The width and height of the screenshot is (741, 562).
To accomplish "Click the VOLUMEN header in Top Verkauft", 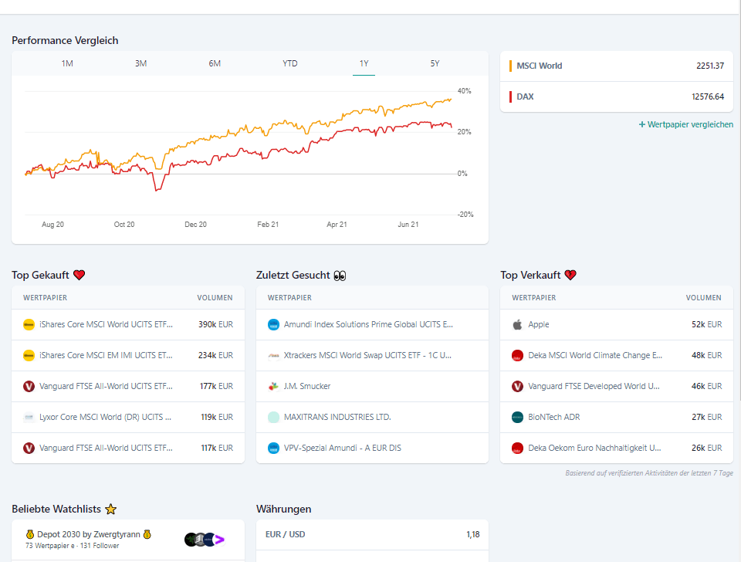I will click(x=704, y=298).
